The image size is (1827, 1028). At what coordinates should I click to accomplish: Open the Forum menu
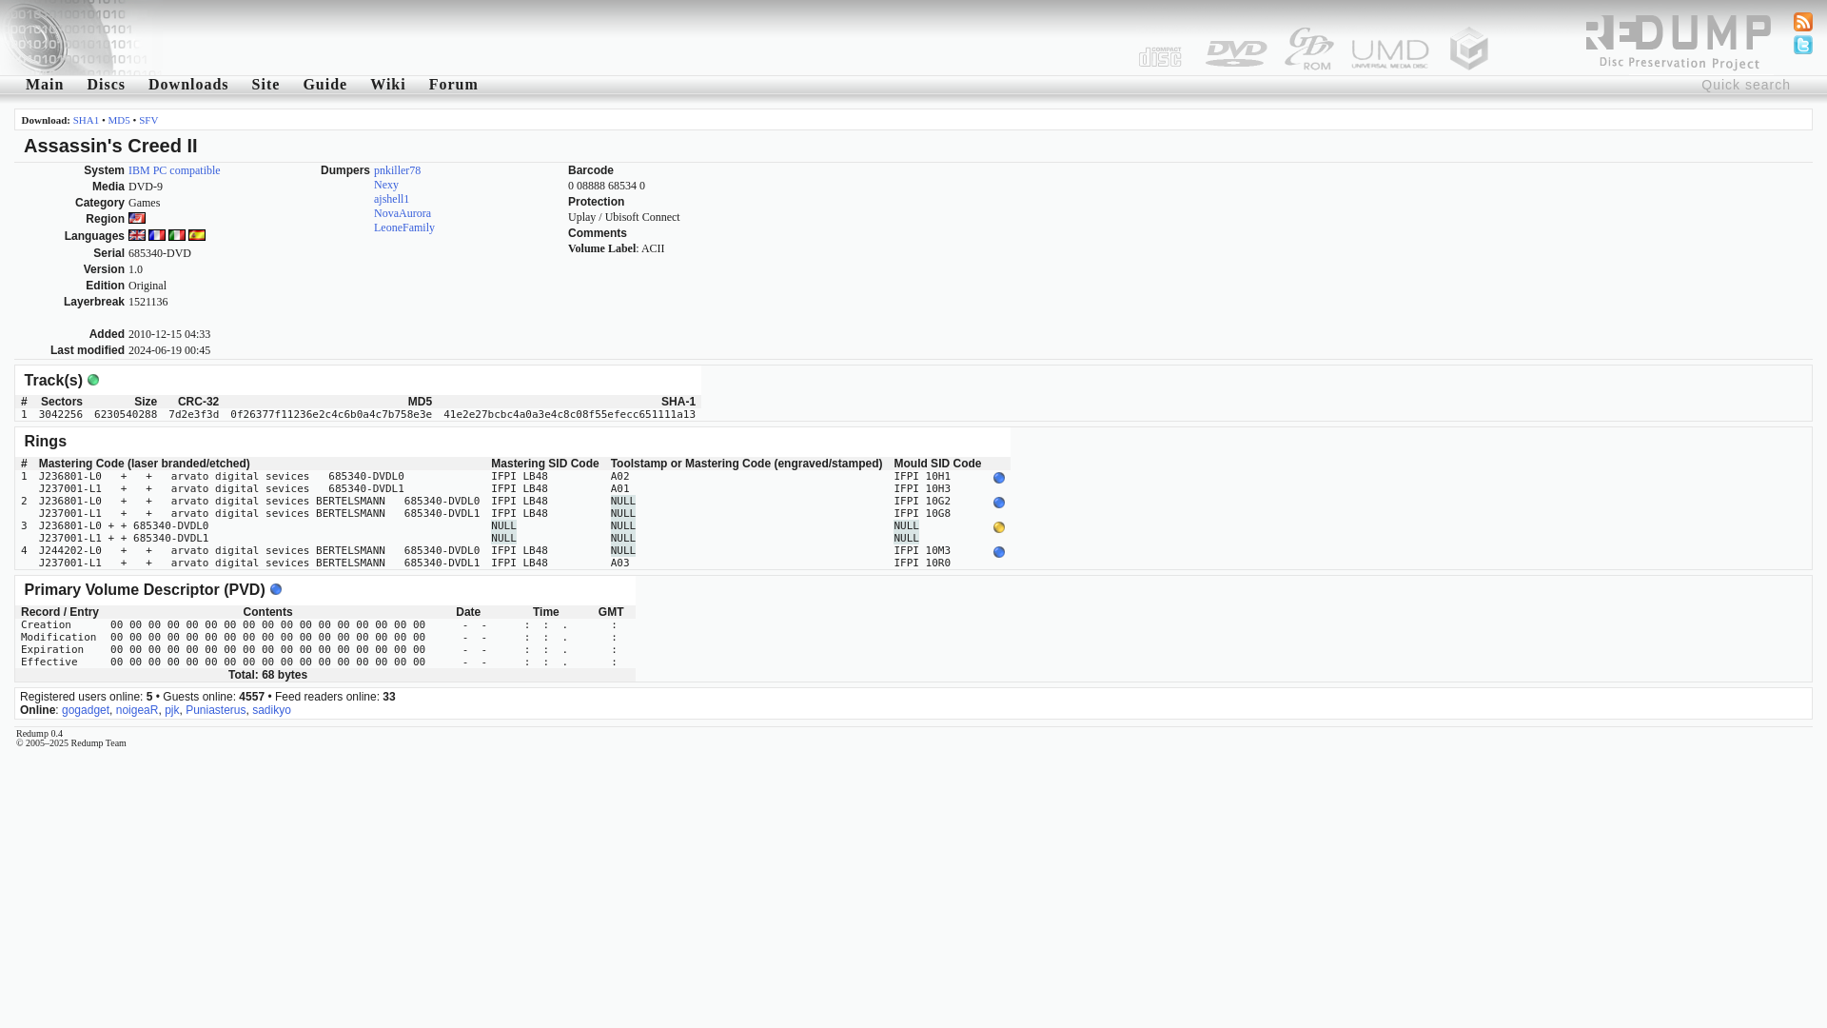pyautogui.click(x=453, y=85)
